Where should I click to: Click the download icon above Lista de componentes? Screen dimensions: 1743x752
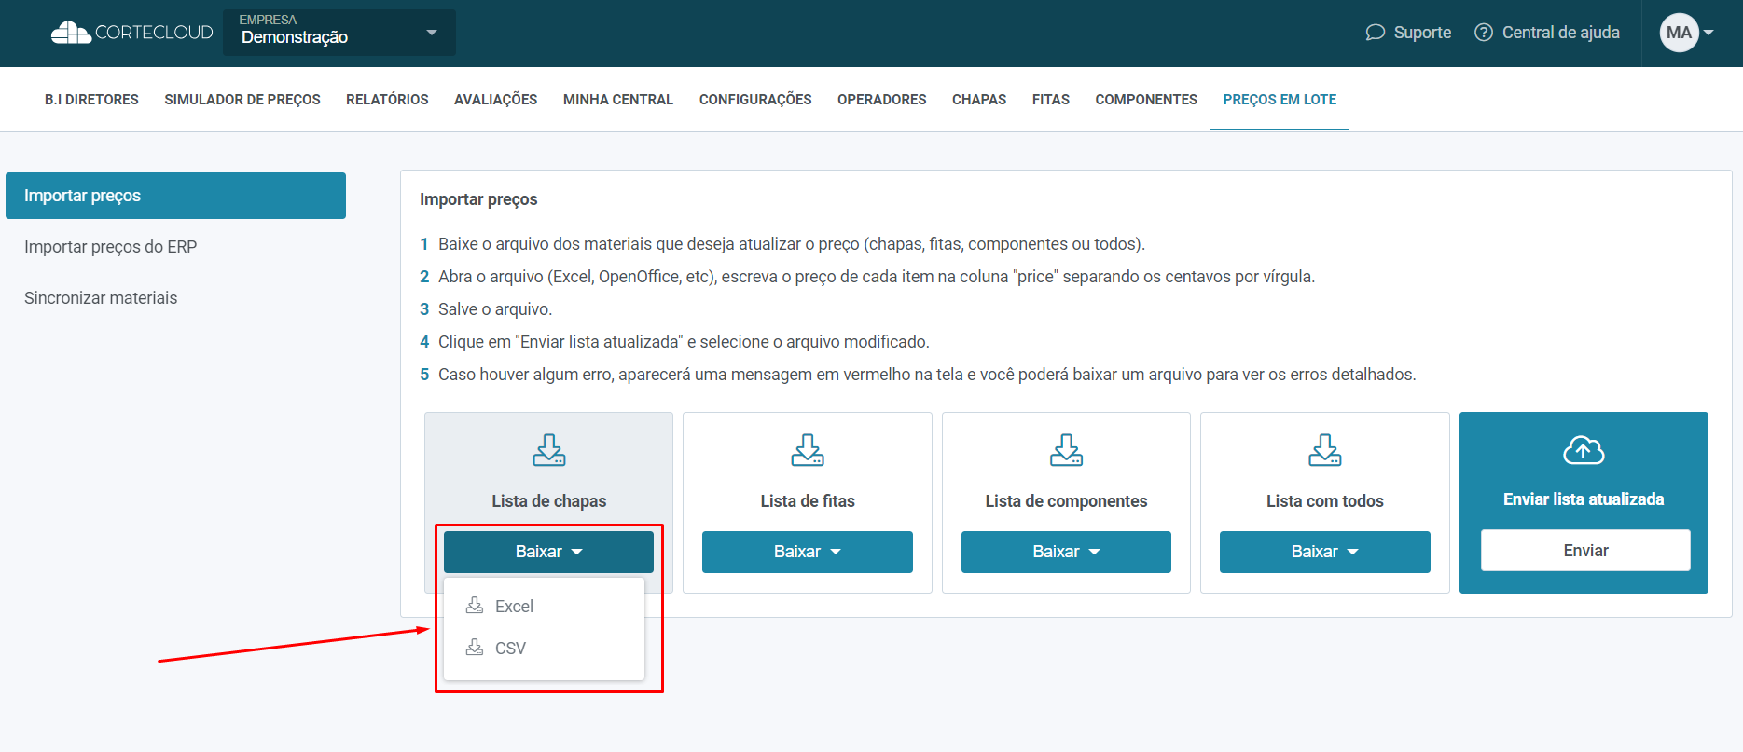[x=1066, y=450]
